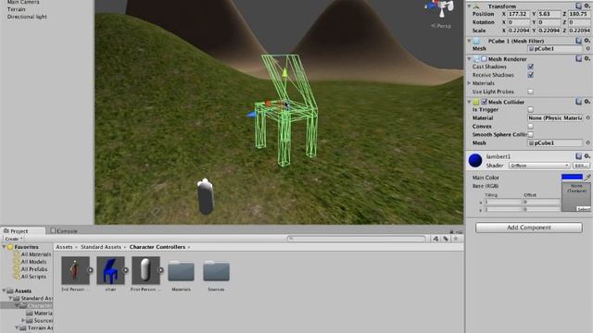The image size is (593, 333).
Task: Click the green Y-axis move handle
Action: [284, 73]
